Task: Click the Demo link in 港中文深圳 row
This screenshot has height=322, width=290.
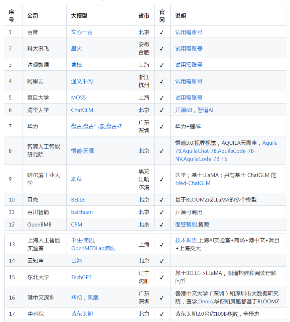Action: click(x=205, y=302)
